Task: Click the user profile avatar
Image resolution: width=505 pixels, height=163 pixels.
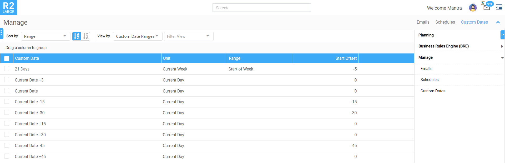Action: [x=473, y=8]
